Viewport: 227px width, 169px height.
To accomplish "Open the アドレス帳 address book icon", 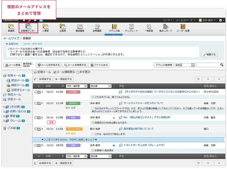I will coord(114,27).
